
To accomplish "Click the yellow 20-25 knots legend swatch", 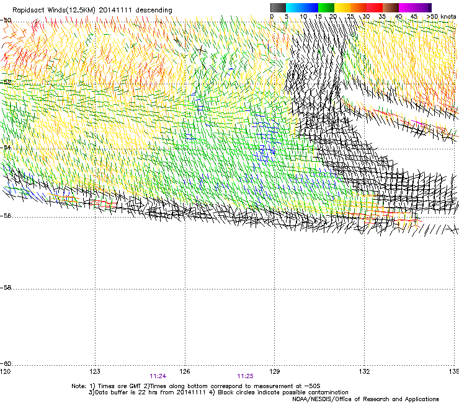I will 342,7.
